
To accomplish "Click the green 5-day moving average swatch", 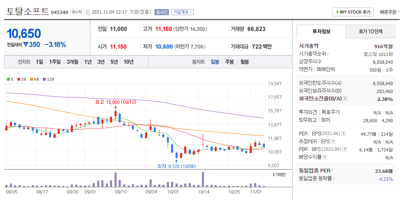I will 8,79.
